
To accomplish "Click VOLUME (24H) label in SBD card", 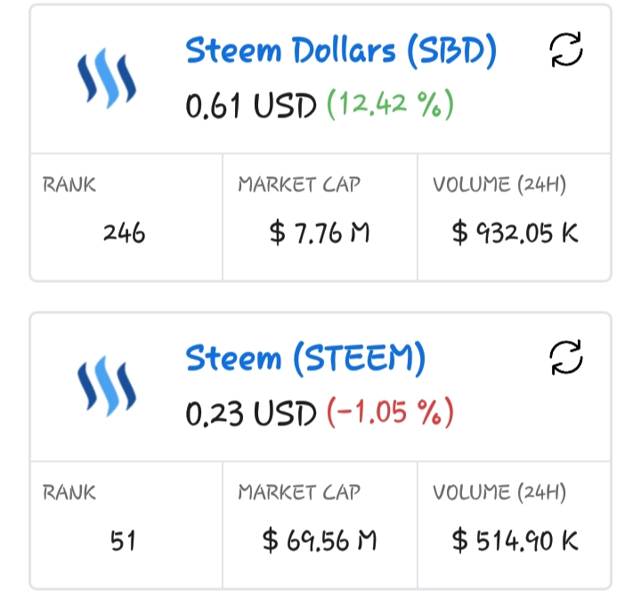I will 499,185.
